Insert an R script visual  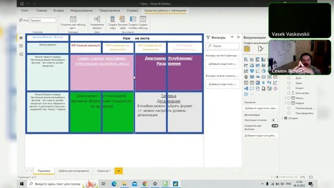(264, 83)
